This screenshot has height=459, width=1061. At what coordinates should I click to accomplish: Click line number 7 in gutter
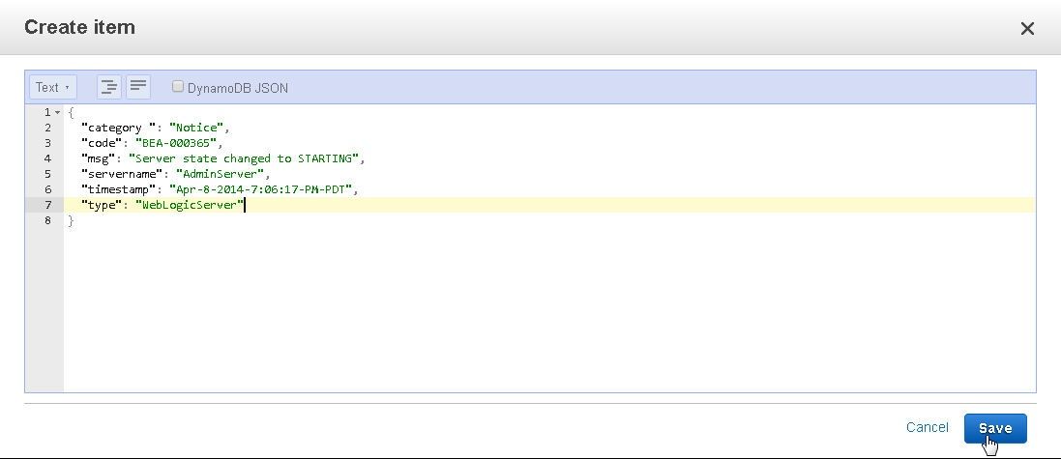[47, 205]
